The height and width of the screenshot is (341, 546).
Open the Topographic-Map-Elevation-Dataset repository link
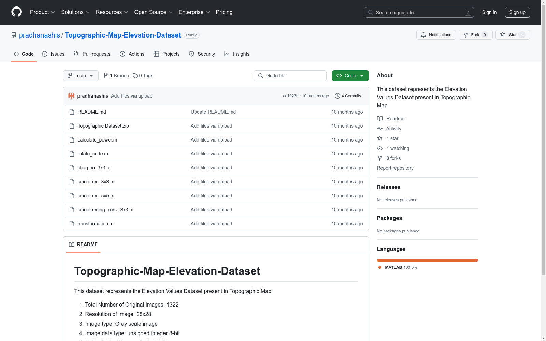point(123,35)
